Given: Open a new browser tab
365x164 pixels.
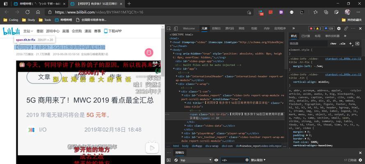Looking at the screenshot, I should [129, 4].
